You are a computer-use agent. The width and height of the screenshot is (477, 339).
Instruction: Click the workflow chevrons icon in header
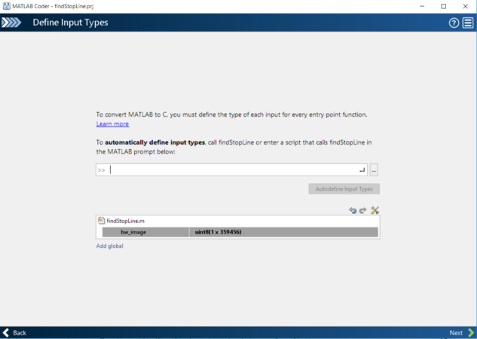tap(11, 23)
